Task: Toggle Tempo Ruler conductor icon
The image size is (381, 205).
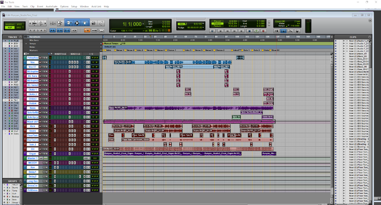Action: [x=297, y=31]
